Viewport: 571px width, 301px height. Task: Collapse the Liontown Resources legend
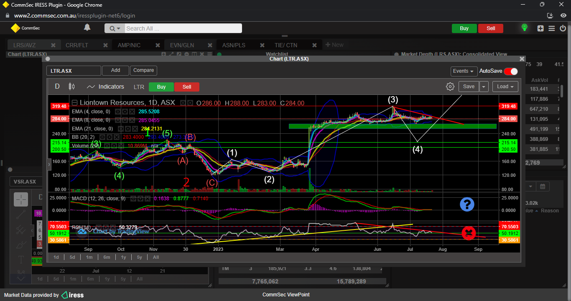point(75,103)
